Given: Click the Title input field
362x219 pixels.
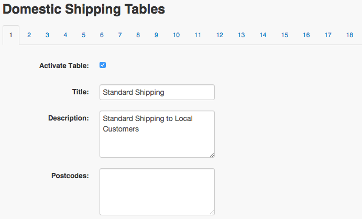Looking at the screenshot, I should tap(157, 92).
